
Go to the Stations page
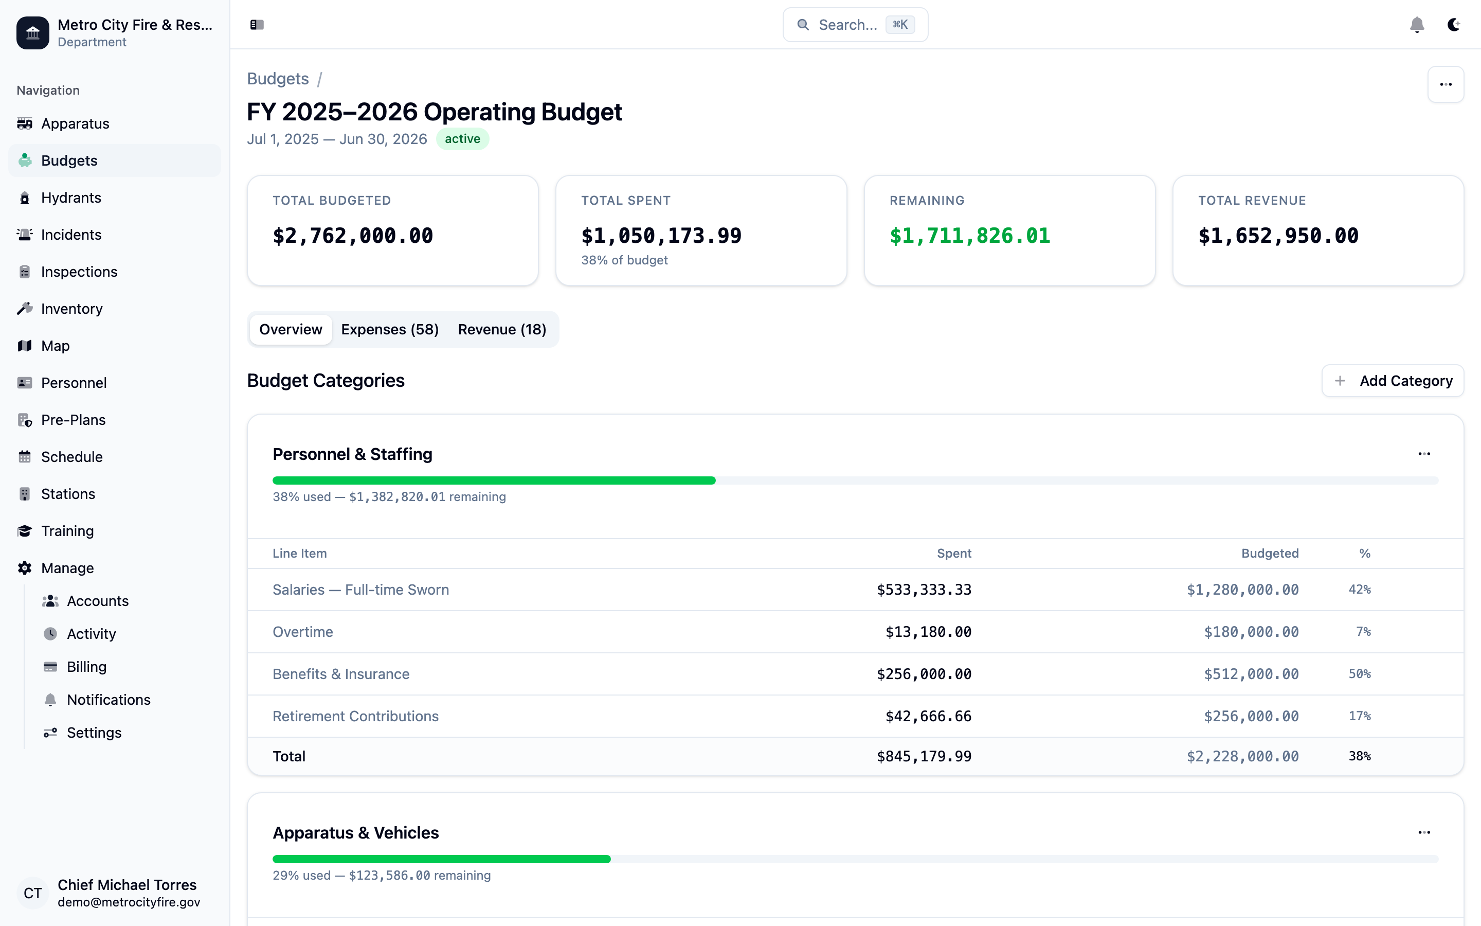[67, 494]
